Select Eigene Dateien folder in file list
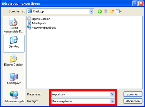Screen dimensions: 145x107 click(39, 19)
